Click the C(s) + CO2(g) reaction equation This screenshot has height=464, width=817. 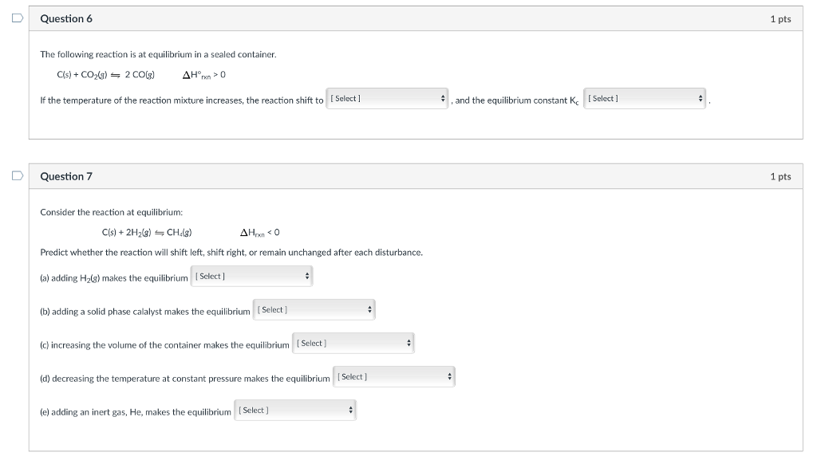pyautogui.click(x=106, y=75)
